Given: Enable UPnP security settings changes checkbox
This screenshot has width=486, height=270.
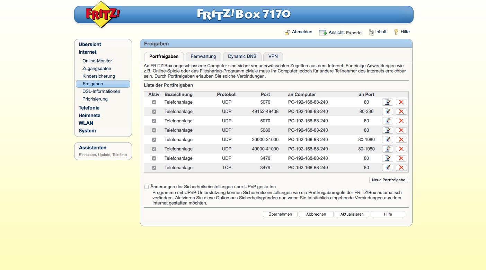Looking at the screenshot, I should coord(147,187).
